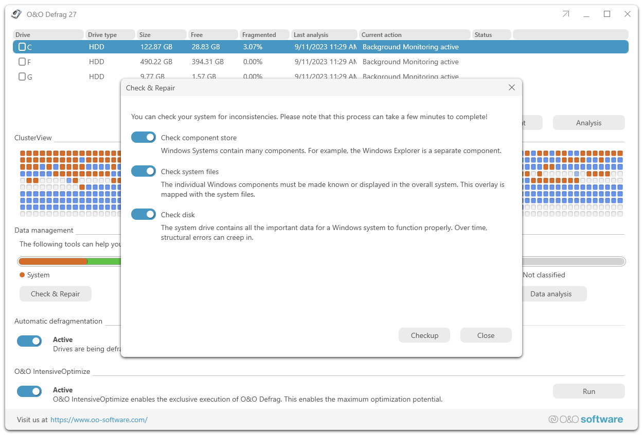The width and height of the screenshot is (643, 435).
Task: Disable the Check system files switch
Action: tap(144, 171)
